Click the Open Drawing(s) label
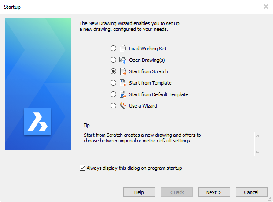Screen dimensions: 273x202 [x=147, y=60]
